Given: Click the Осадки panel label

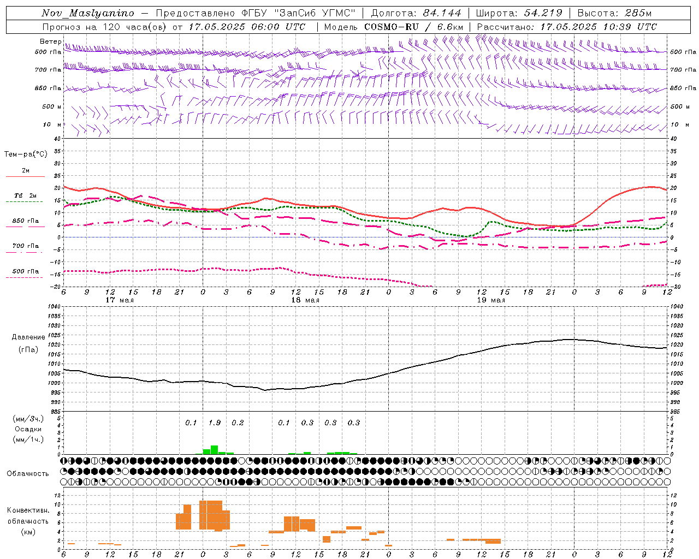Looking at the screenshot, I should coord(28,429).
